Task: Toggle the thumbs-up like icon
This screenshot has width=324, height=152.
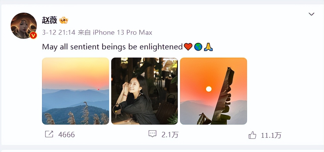Action: (x=252, y=135)
